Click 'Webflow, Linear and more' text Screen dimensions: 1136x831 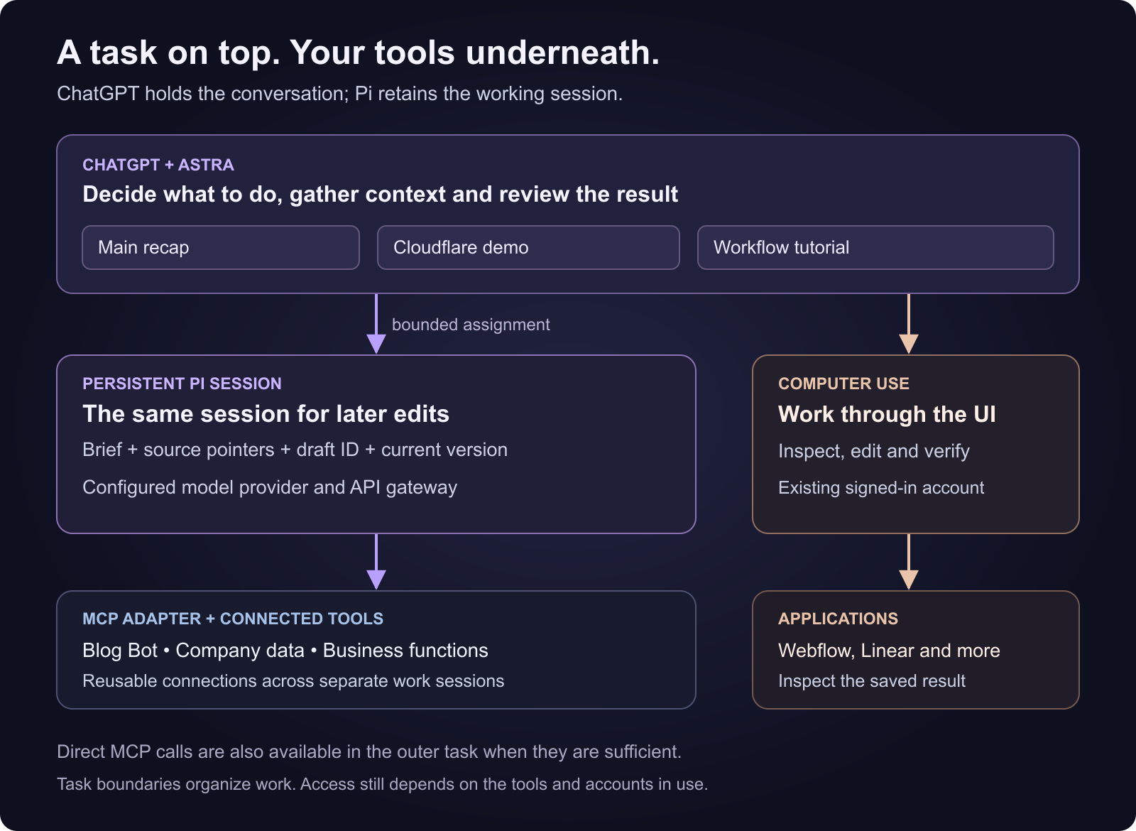(x=889, y=651)
